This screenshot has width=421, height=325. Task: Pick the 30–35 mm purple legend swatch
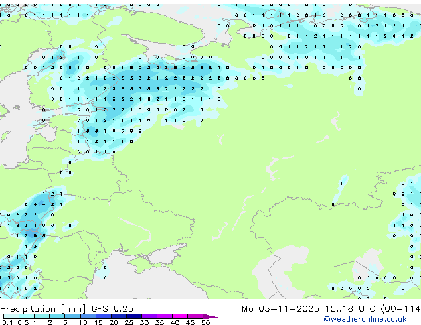[149, 316]
